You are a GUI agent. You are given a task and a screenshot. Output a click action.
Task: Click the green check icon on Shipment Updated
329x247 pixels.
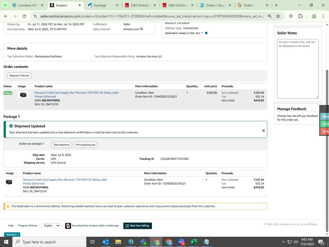click(11, 126)
